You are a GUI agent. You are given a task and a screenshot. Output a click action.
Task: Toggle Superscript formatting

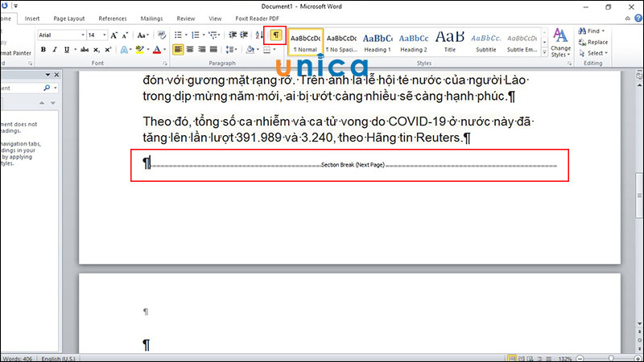(108, 50)
